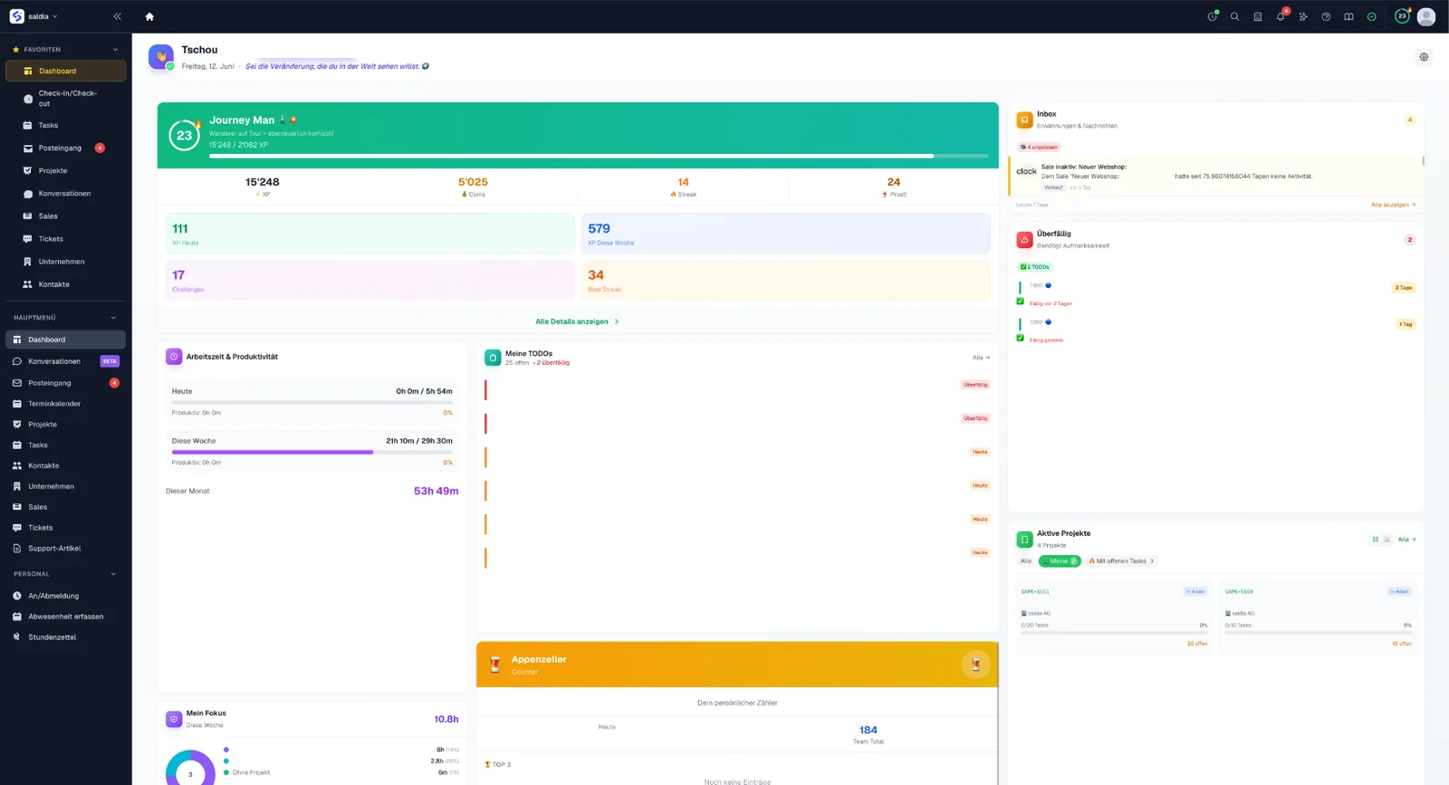Image resolution: width=1449 pixels, height=785 pixels.
Task: Click 'Alle' link in Aktive Projekte
Action: 1406,540
